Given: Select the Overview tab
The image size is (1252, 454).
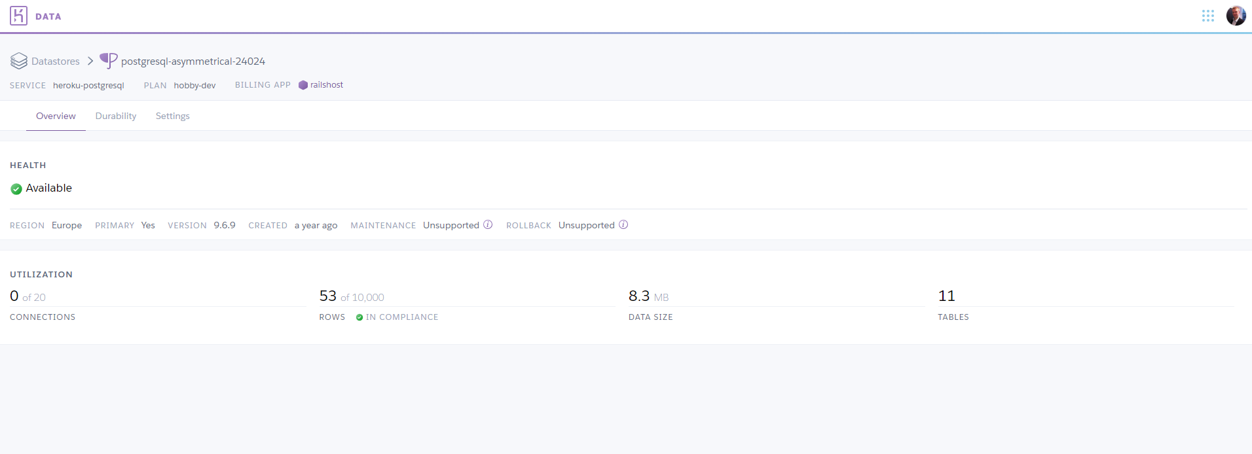Looking at the screenshot, I should point(56,116).
